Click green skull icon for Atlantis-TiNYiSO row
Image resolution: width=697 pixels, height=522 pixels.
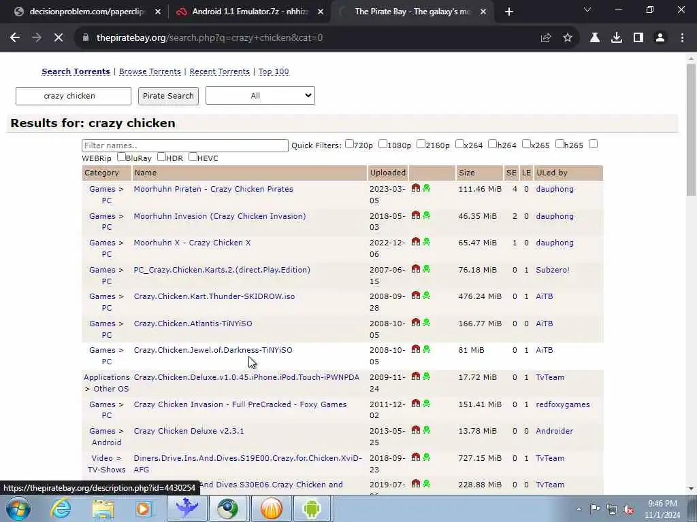pos(427,322)
